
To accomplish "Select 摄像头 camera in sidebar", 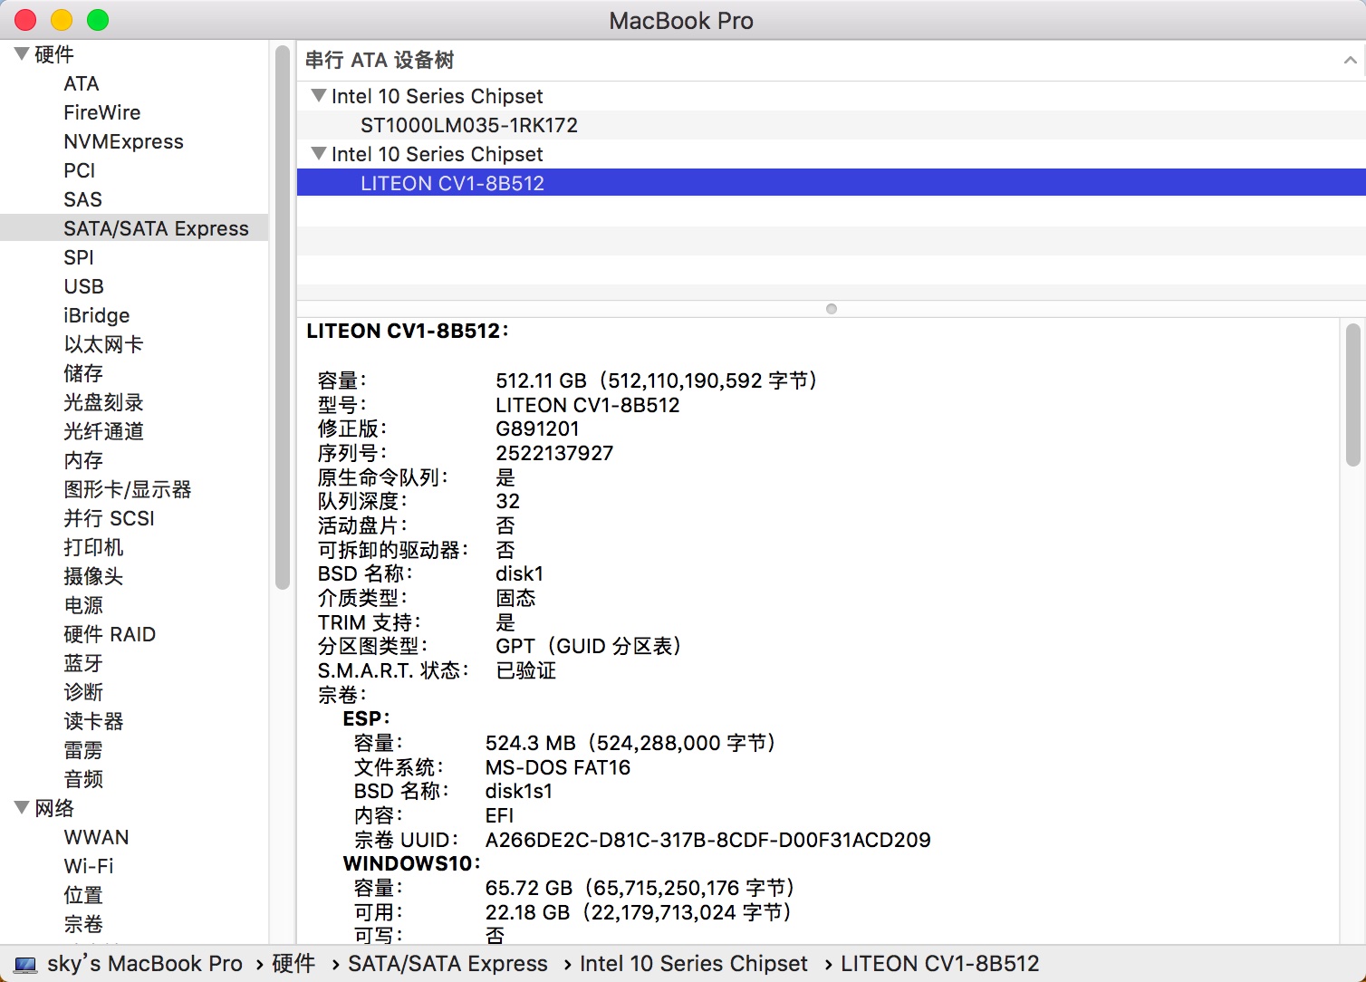I will (x=93, y=576).
